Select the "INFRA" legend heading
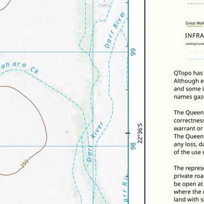This screenshot has width=204, height=204. point(194,36)
